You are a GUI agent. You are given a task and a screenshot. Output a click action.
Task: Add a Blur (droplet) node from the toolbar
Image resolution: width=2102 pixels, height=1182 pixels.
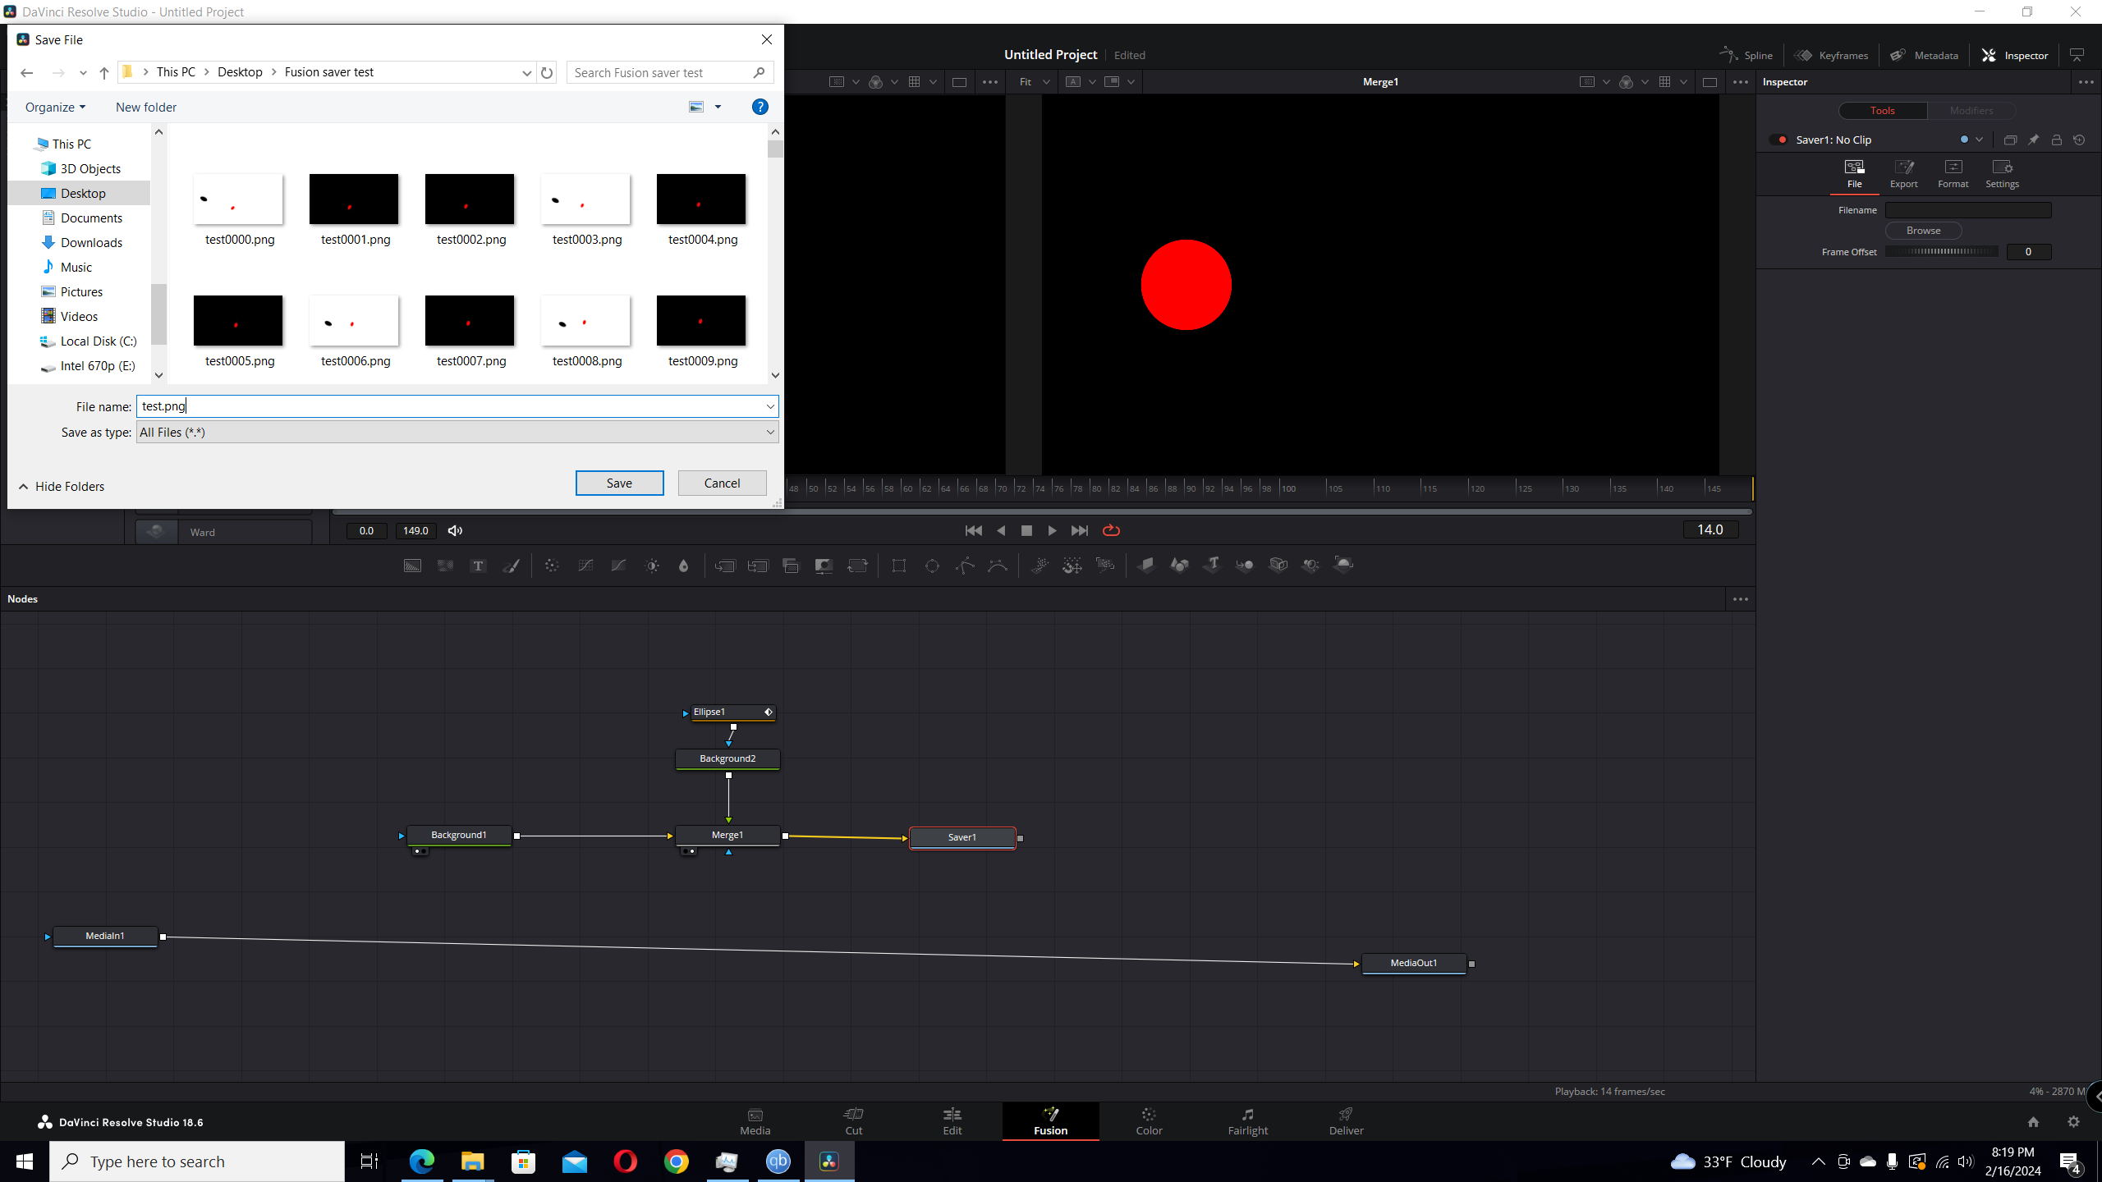point(683,566)
